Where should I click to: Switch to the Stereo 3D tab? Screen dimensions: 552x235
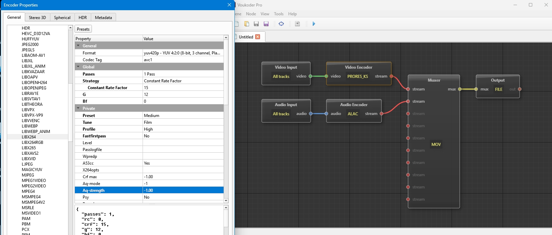point(37,17)
